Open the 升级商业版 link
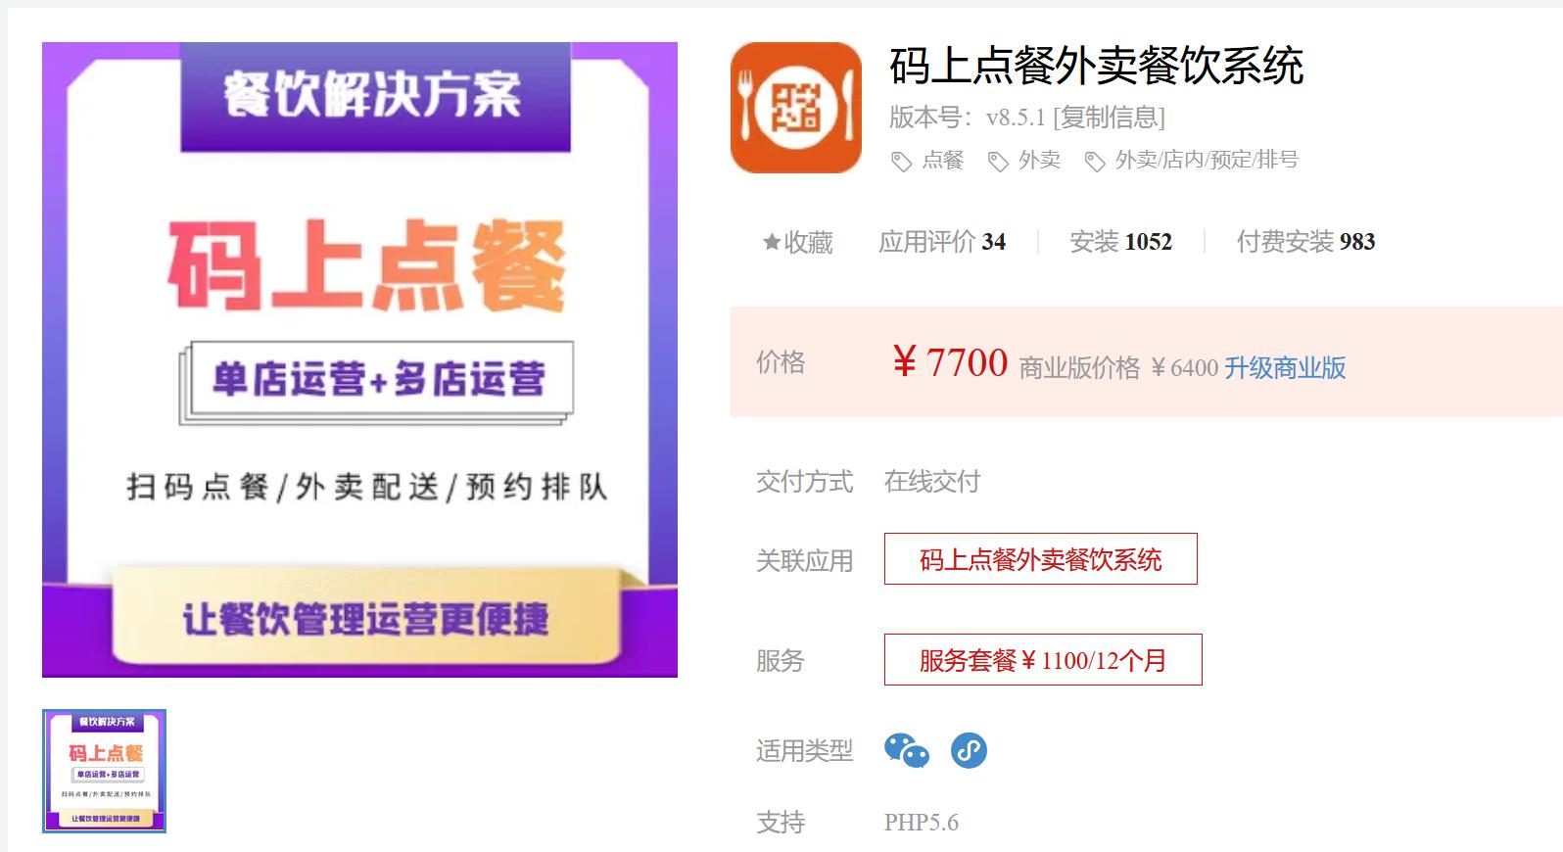Image resolution: width=1563 pixels, height=852 pixels. 1285,368
